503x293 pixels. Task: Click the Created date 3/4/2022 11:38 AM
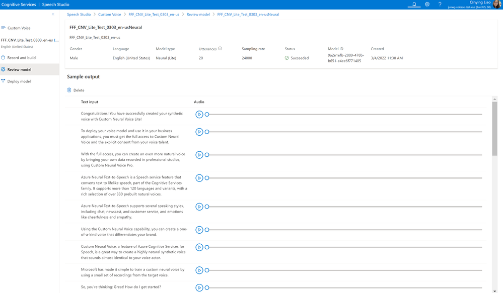387,58
